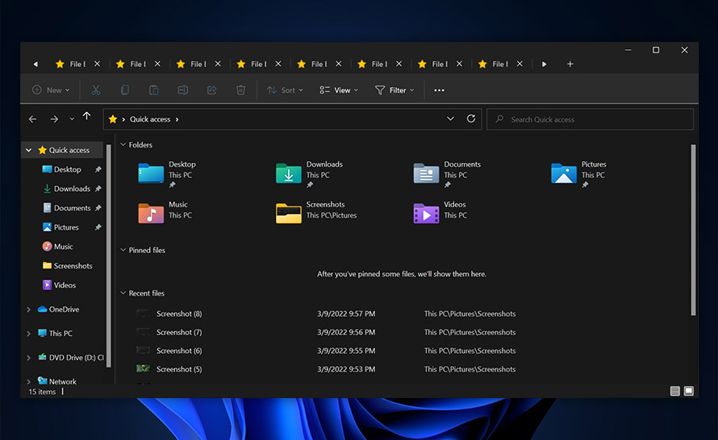Screen dimensions: 718x440
Task: Unpin Downloads via sidebar pin icon
Action: 98,189
